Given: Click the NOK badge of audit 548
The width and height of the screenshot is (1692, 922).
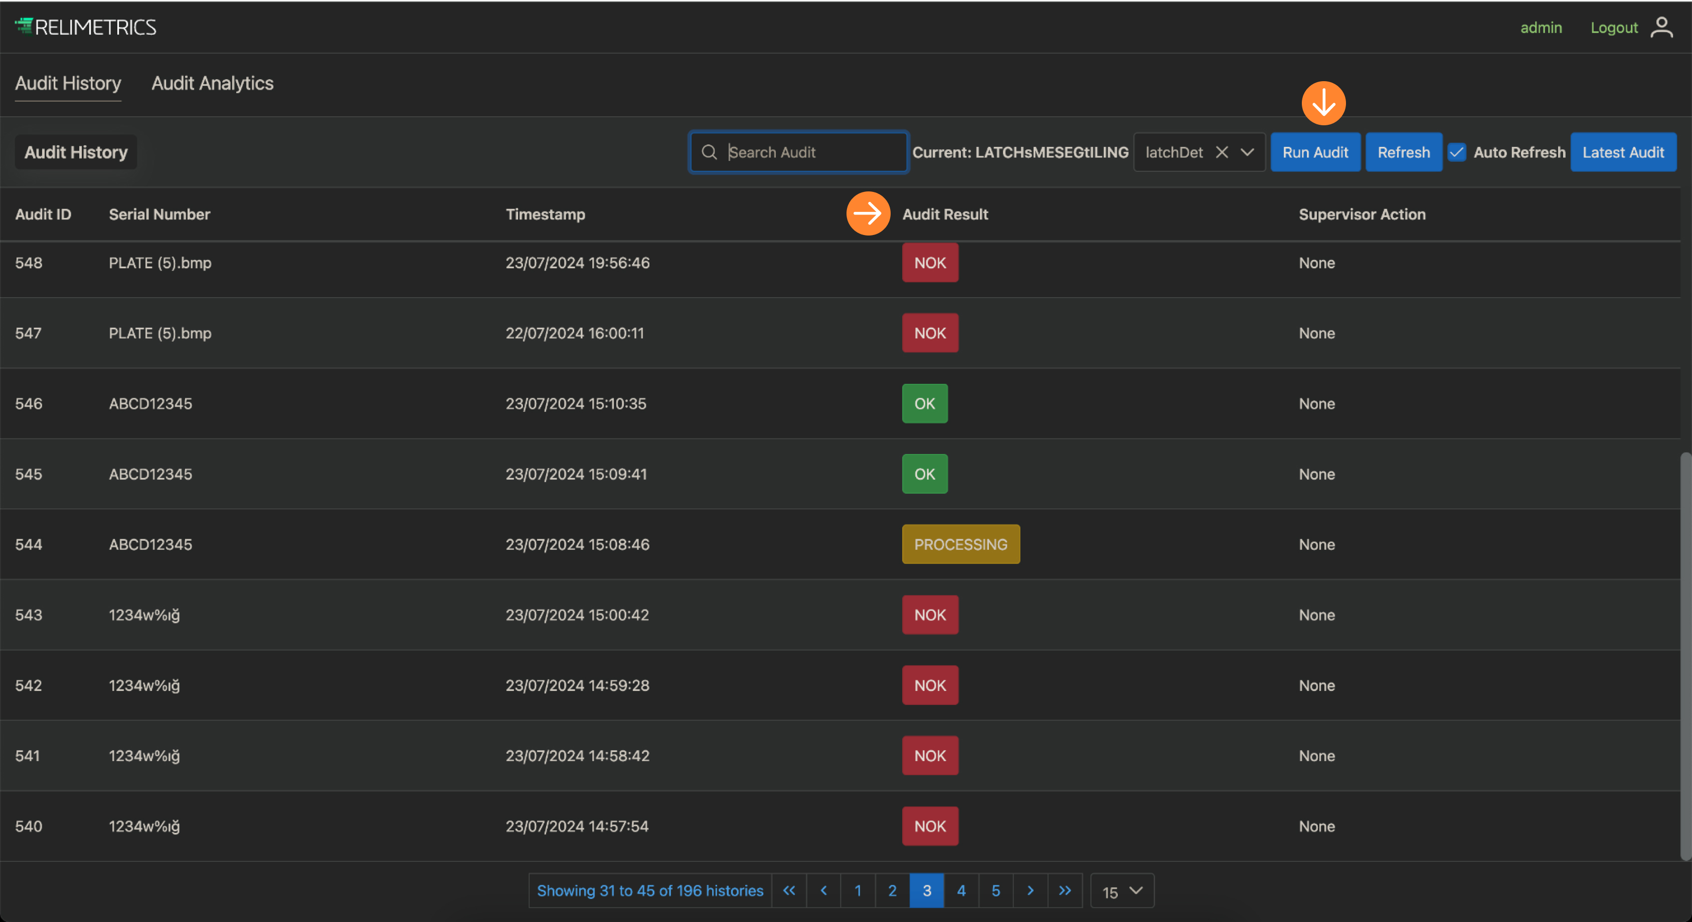Looking at the screenshot, I should click(x=930, y=263).
